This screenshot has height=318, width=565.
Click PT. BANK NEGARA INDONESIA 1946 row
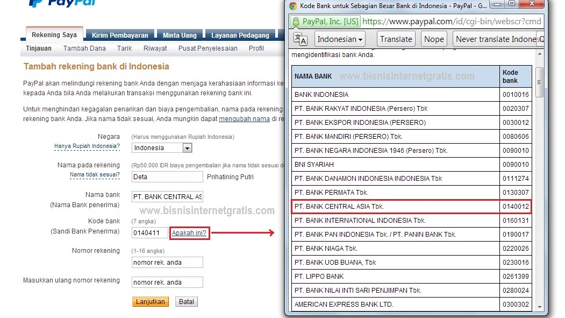[411, 150]
